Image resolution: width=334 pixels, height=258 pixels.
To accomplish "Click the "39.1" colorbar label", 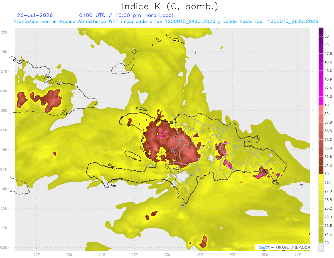I will [x=328, y=114].
